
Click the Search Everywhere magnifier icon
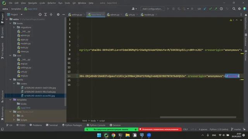click(x=234, y=9)
